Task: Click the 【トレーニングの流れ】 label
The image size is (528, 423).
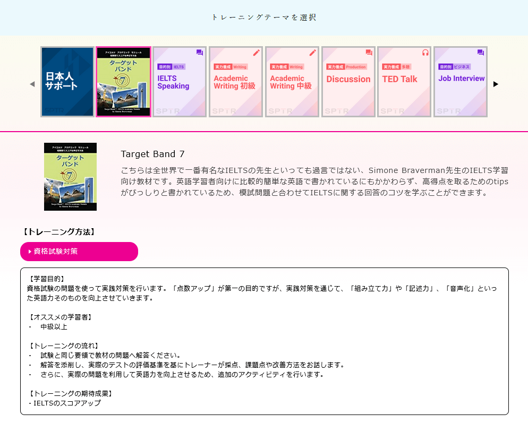Action: point(64,346)
